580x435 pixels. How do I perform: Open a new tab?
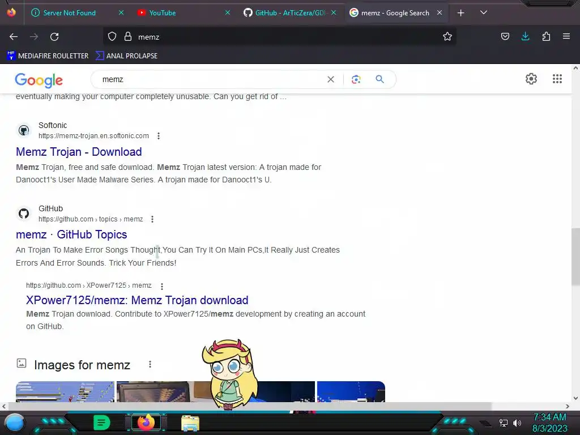coord(460,13)
